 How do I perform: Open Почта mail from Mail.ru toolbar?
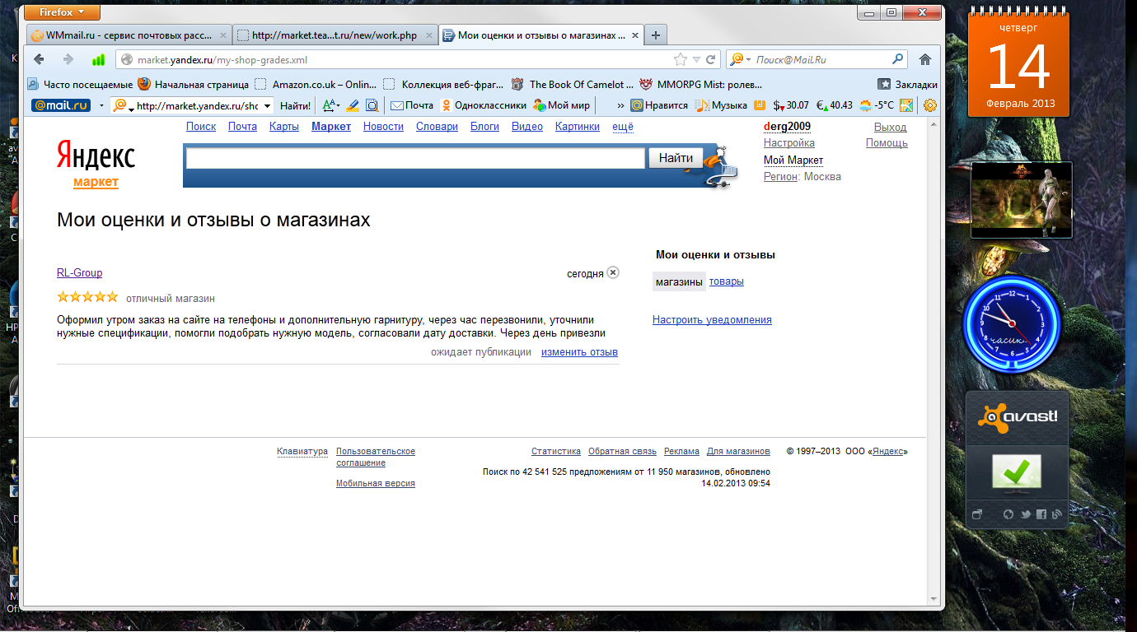[412, 105]
